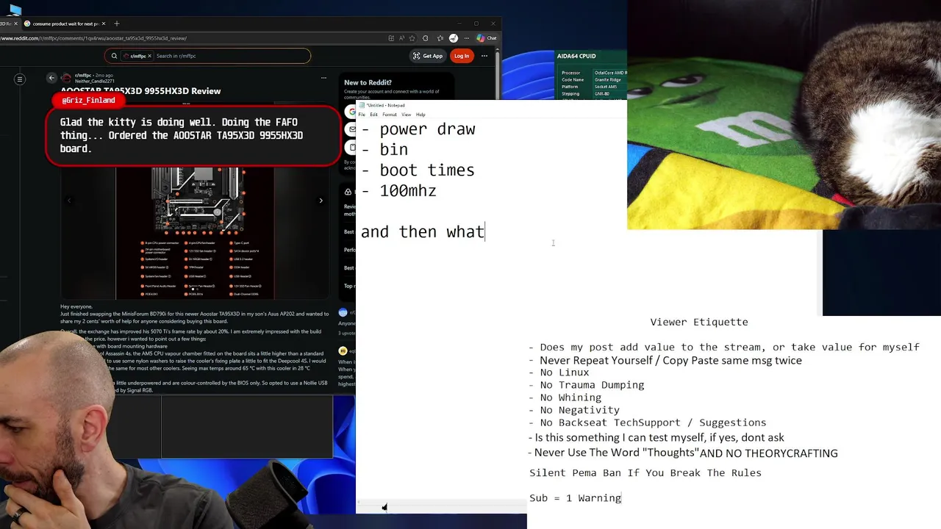Image resolution: width=941 pixels, height=529 pixels.
Task: Switch to the 'consume product wait for next' tab
Action: (x=65, y=24)
